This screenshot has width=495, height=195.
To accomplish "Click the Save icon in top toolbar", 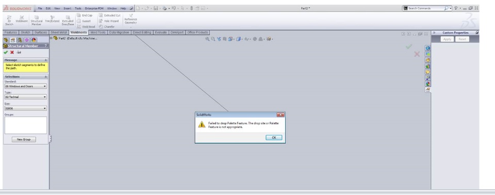I will [x=156, y=8].
